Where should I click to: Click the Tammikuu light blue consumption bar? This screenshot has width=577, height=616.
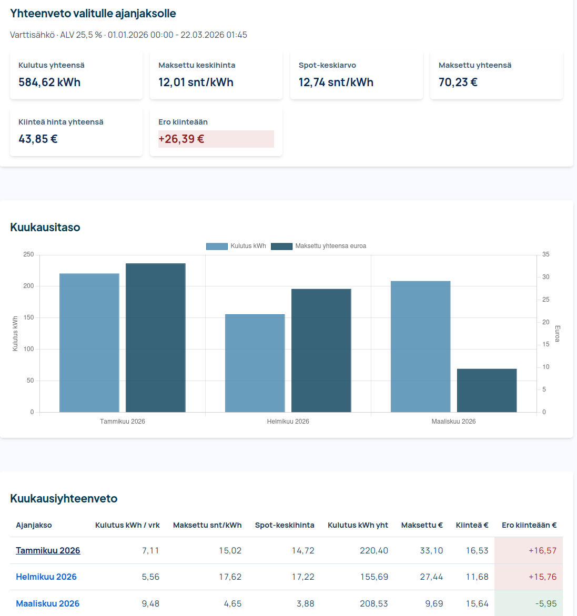tap(89, 343)
